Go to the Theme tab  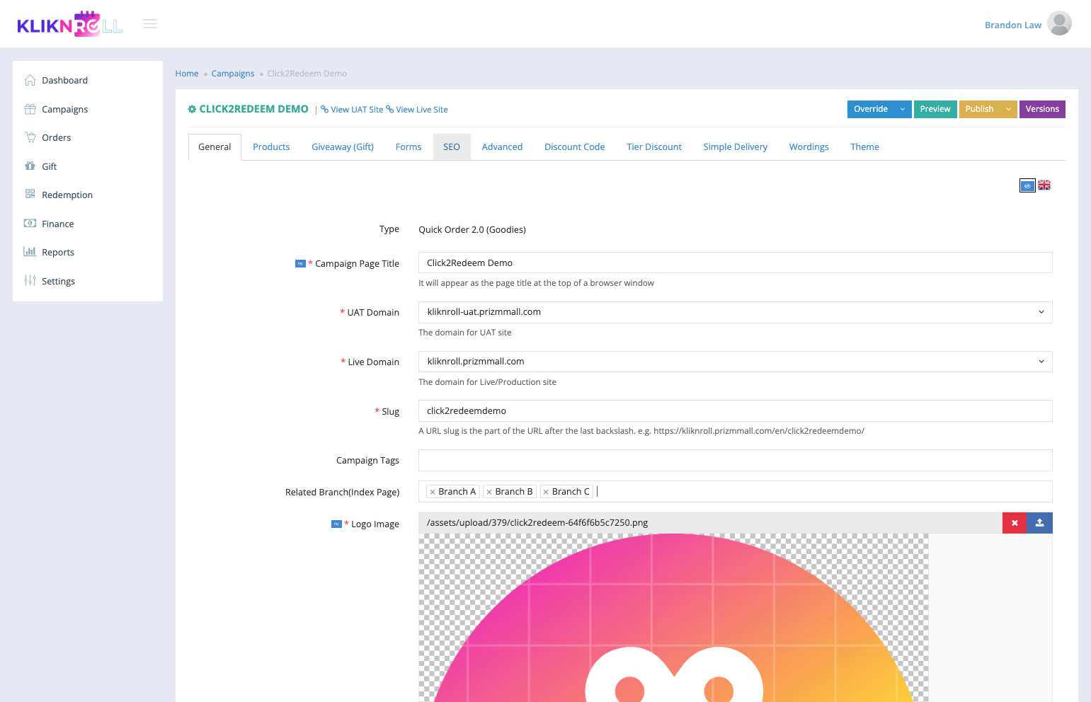[864, 147]
